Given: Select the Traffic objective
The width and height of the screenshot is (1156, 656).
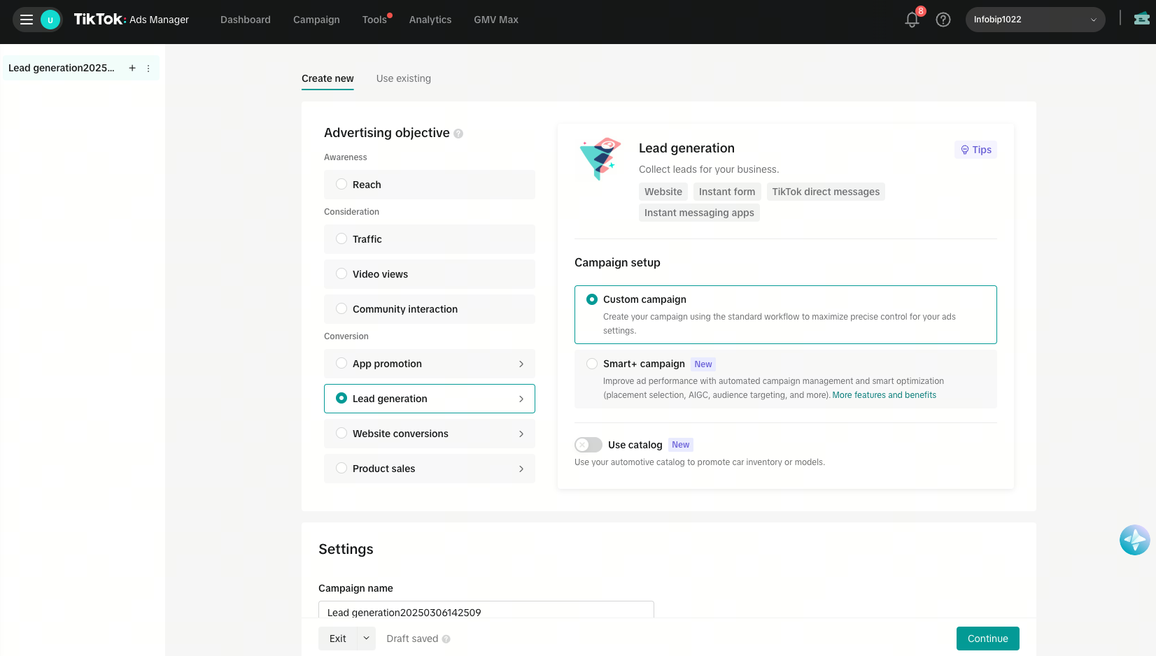Looking at the screenshot, I should [x=430, y=239].
